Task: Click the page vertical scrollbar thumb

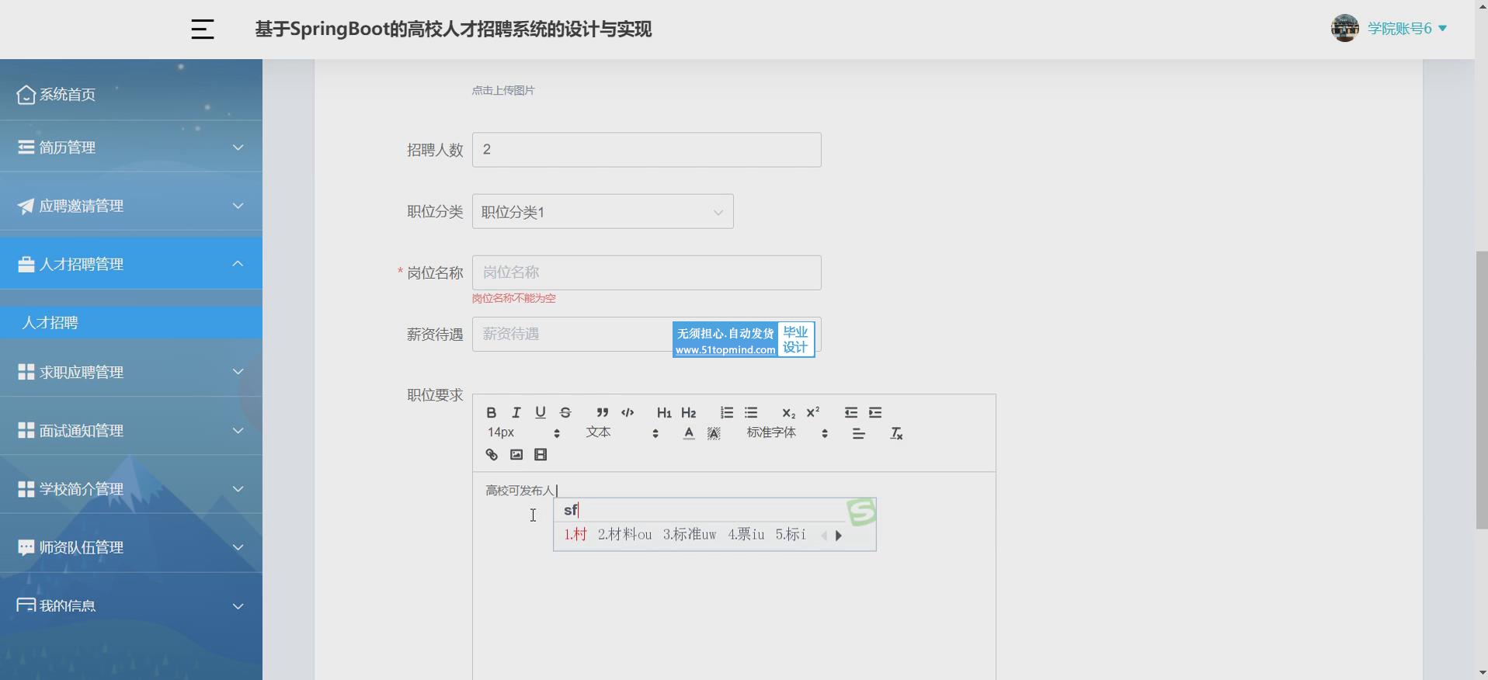Action: click(1482, 390)
